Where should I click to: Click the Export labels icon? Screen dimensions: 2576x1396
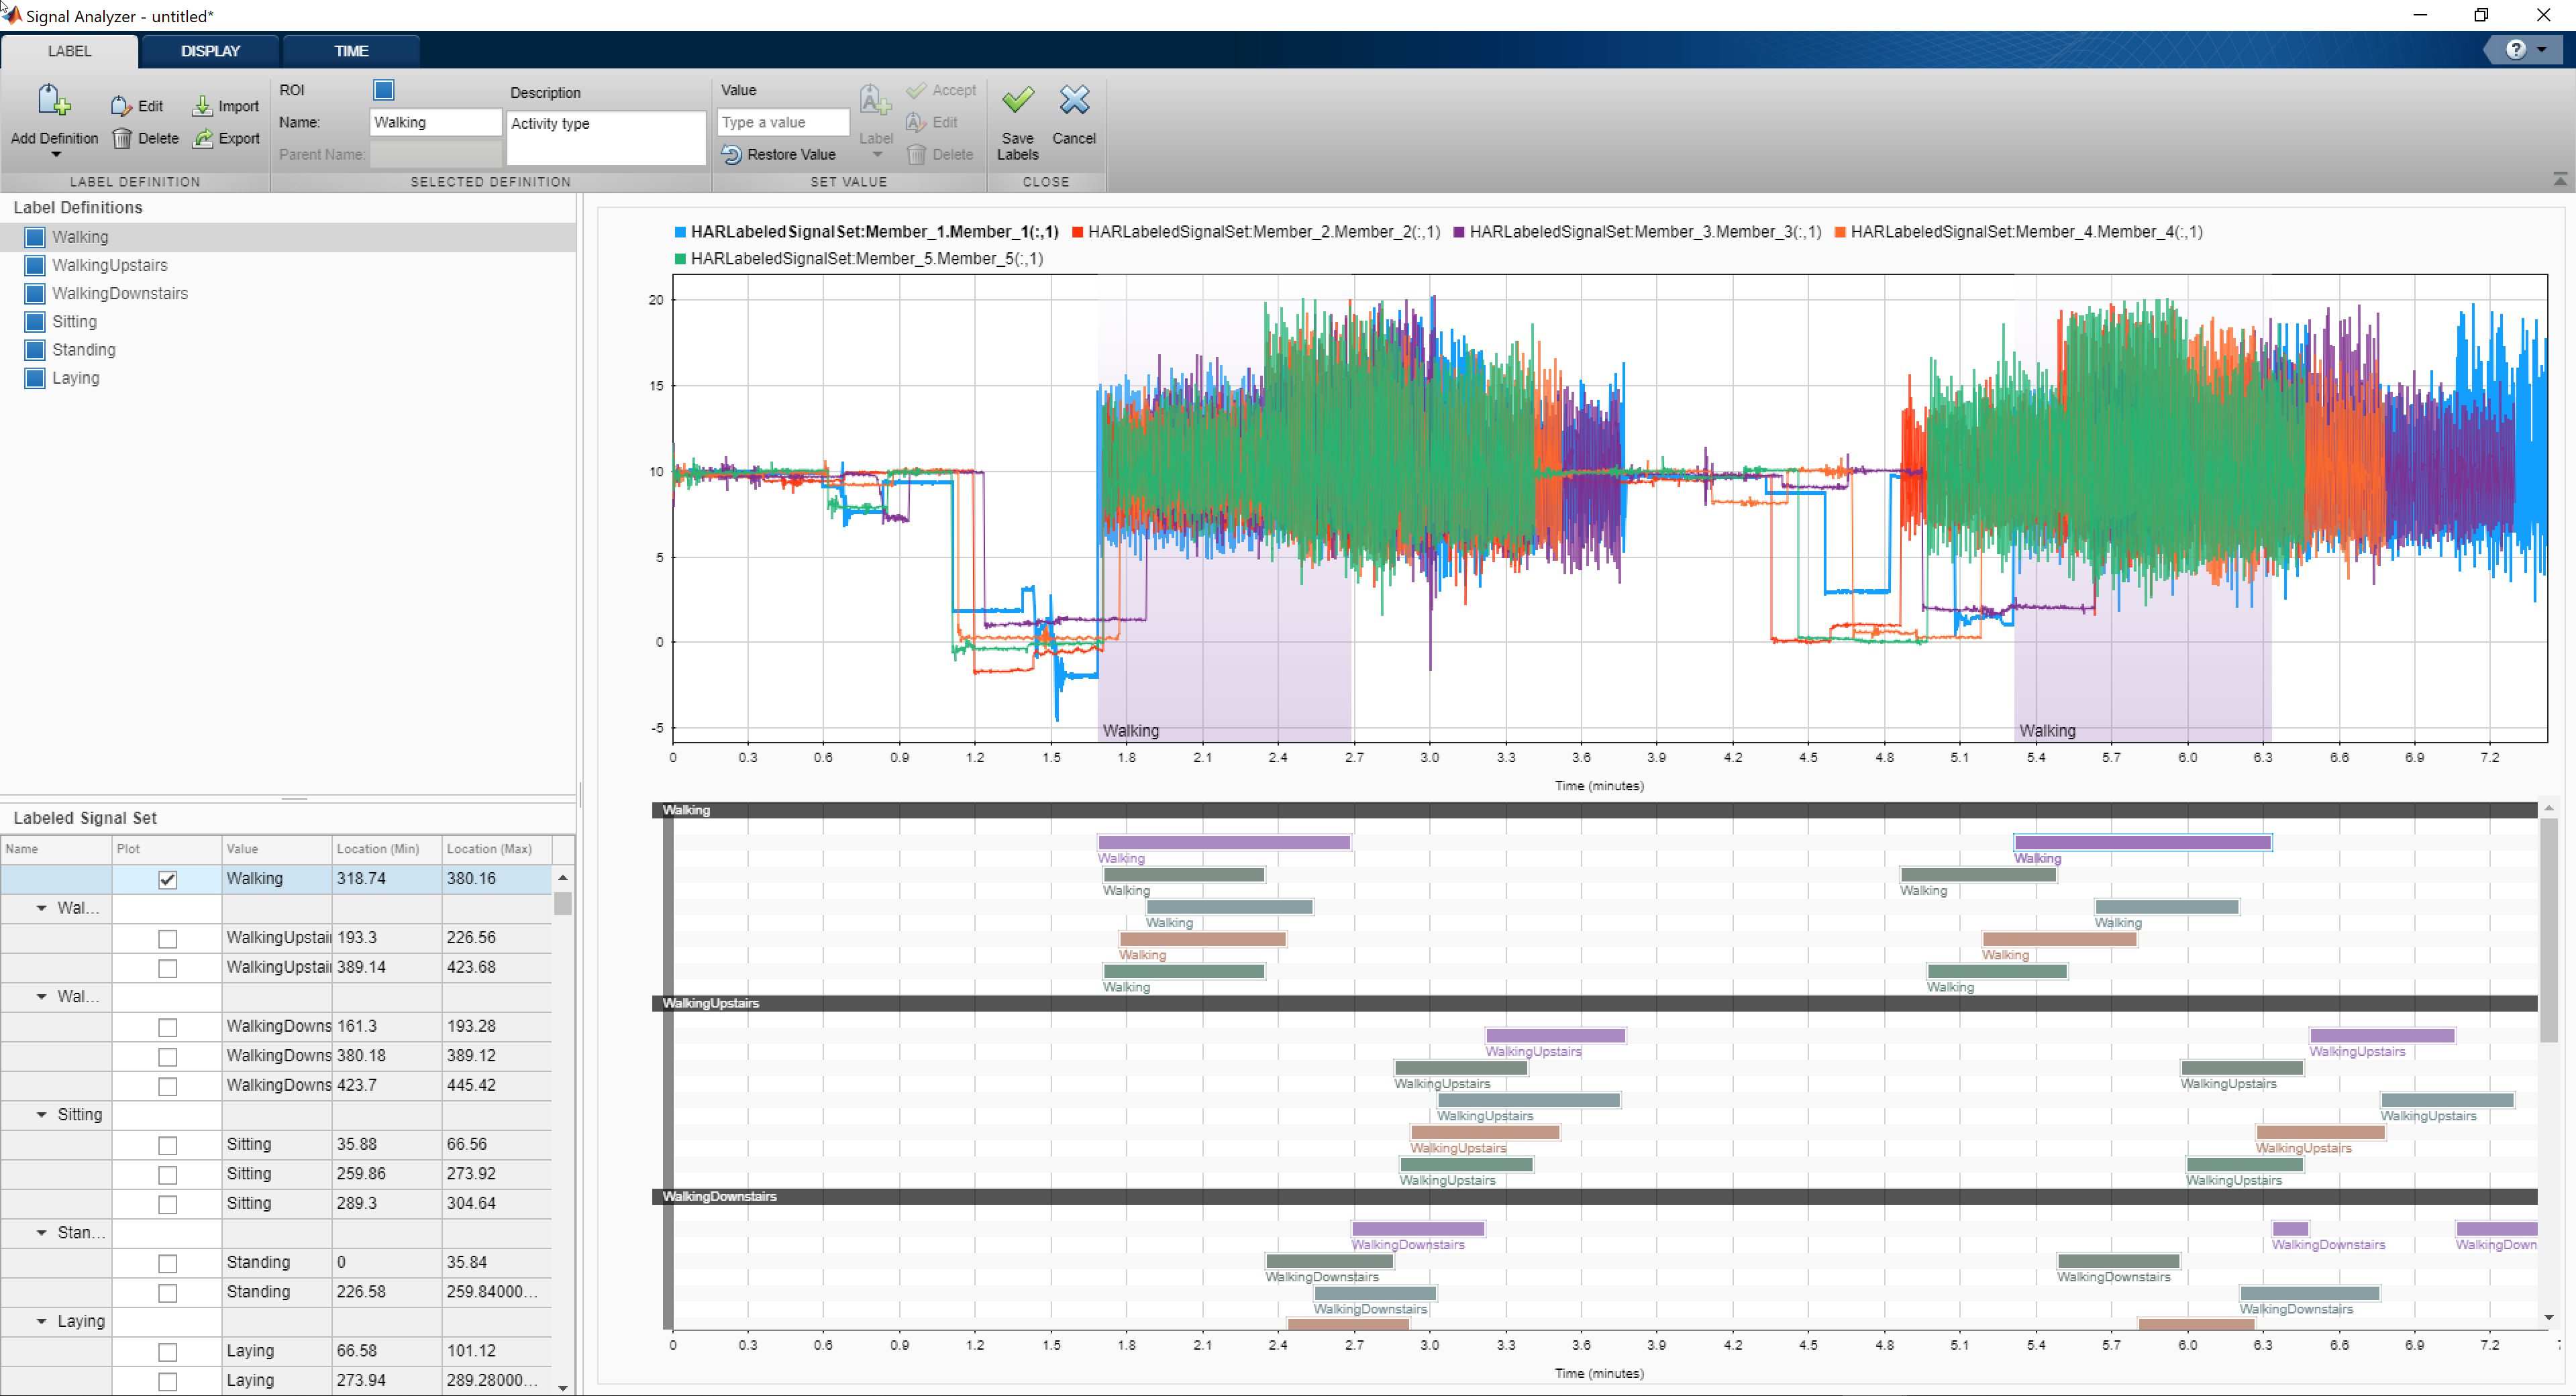[203, 139]
